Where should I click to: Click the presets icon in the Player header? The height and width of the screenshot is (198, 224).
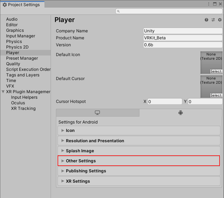(213, 20)
